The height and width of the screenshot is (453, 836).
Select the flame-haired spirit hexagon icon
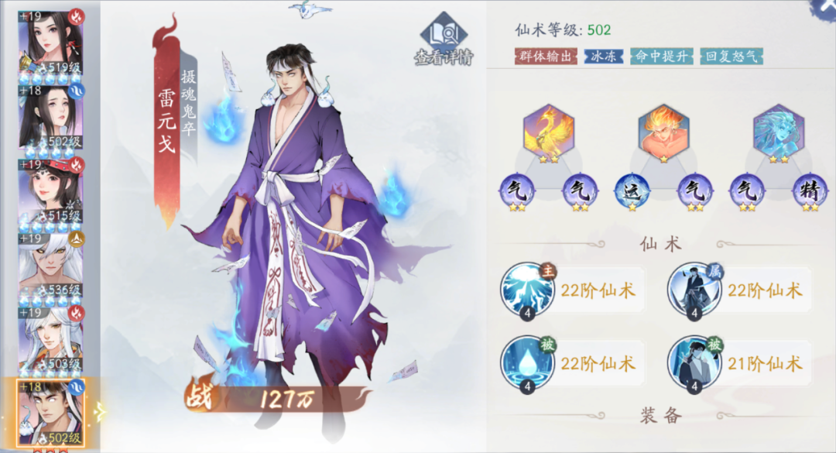pos(663,132)
